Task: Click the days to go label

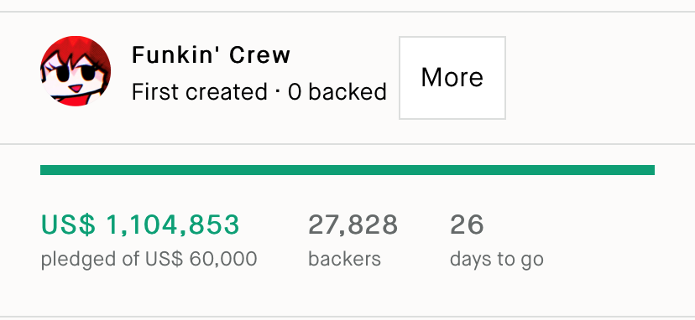Action: pyautogui.click(x=497, y=260)
